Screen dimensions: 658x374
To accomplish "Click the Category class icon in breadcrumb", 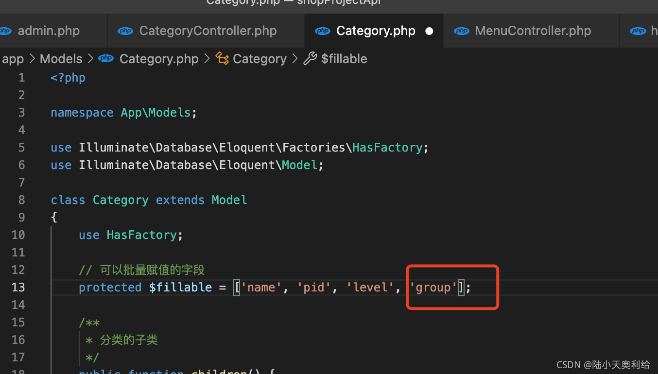I will point(222,59).
